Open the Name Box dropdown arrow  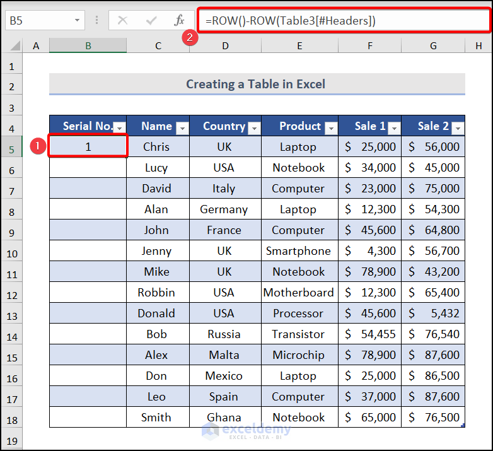coord(77,20)
